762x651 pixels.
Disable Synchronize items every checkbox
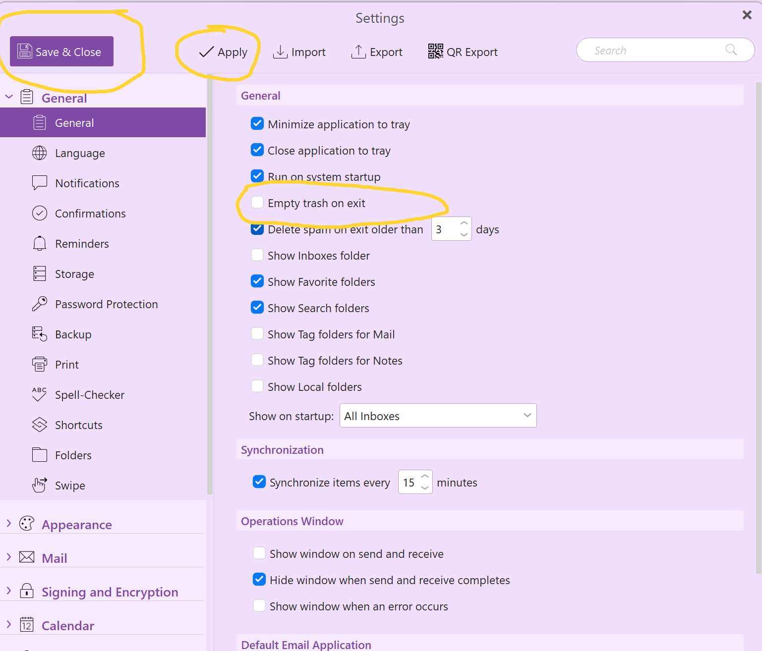tap(259, 482)
